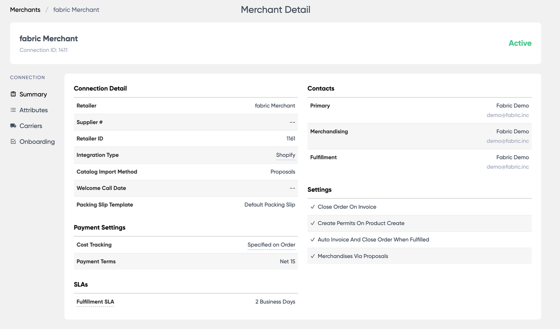Click the Fulfillment SLA label
The height and width of the screenshot is (329, 560).
point(95,302)
